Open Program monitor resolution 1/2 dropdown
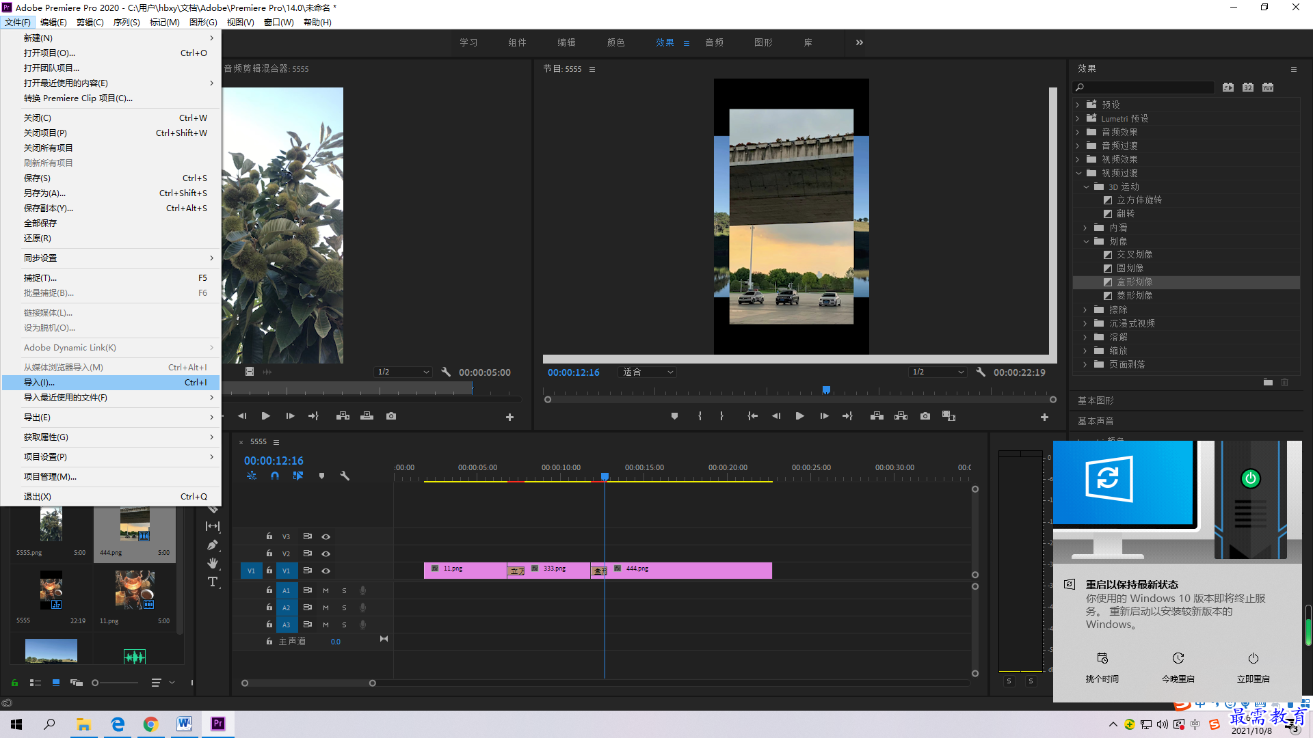 click(x=938, y=372)
